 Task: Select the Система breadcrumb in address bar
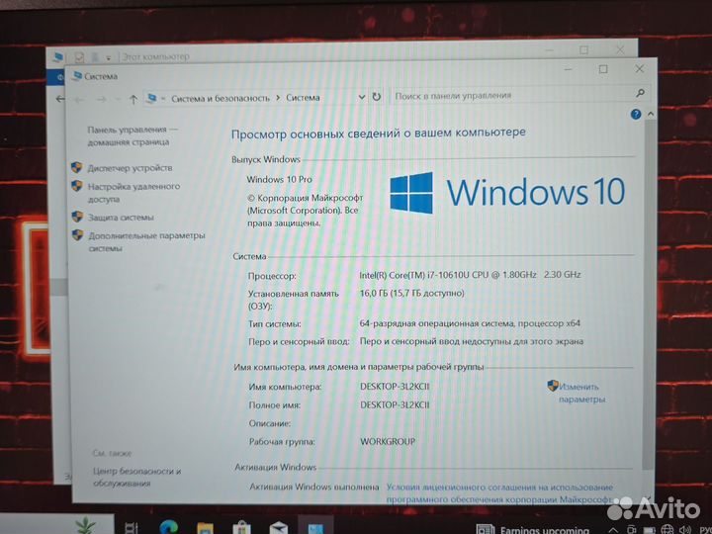point(303,98)
